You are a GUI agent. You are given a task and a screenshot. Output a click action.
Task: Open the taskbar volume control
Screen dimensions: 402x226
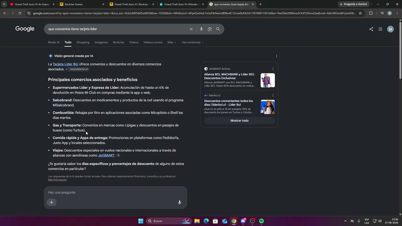(380, 221)
